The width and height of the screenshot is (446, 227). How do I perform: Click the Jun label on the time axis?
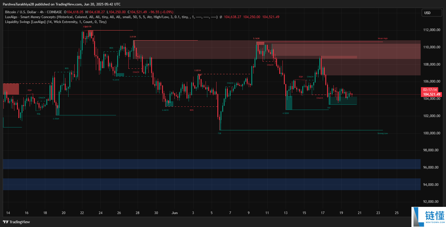click(174, 213)
